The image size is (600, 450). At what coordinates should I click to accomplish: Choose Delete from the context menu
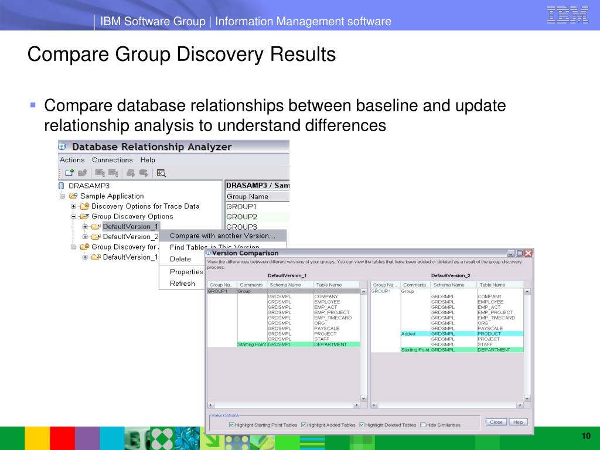click(180, 259)
